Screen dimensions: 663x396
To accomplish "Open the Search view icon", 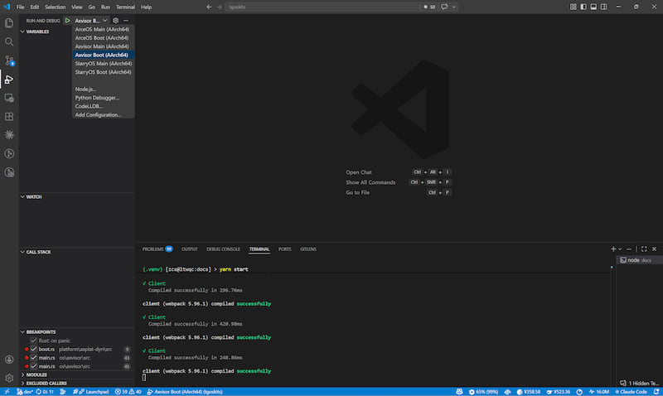I will coord(9,41).
